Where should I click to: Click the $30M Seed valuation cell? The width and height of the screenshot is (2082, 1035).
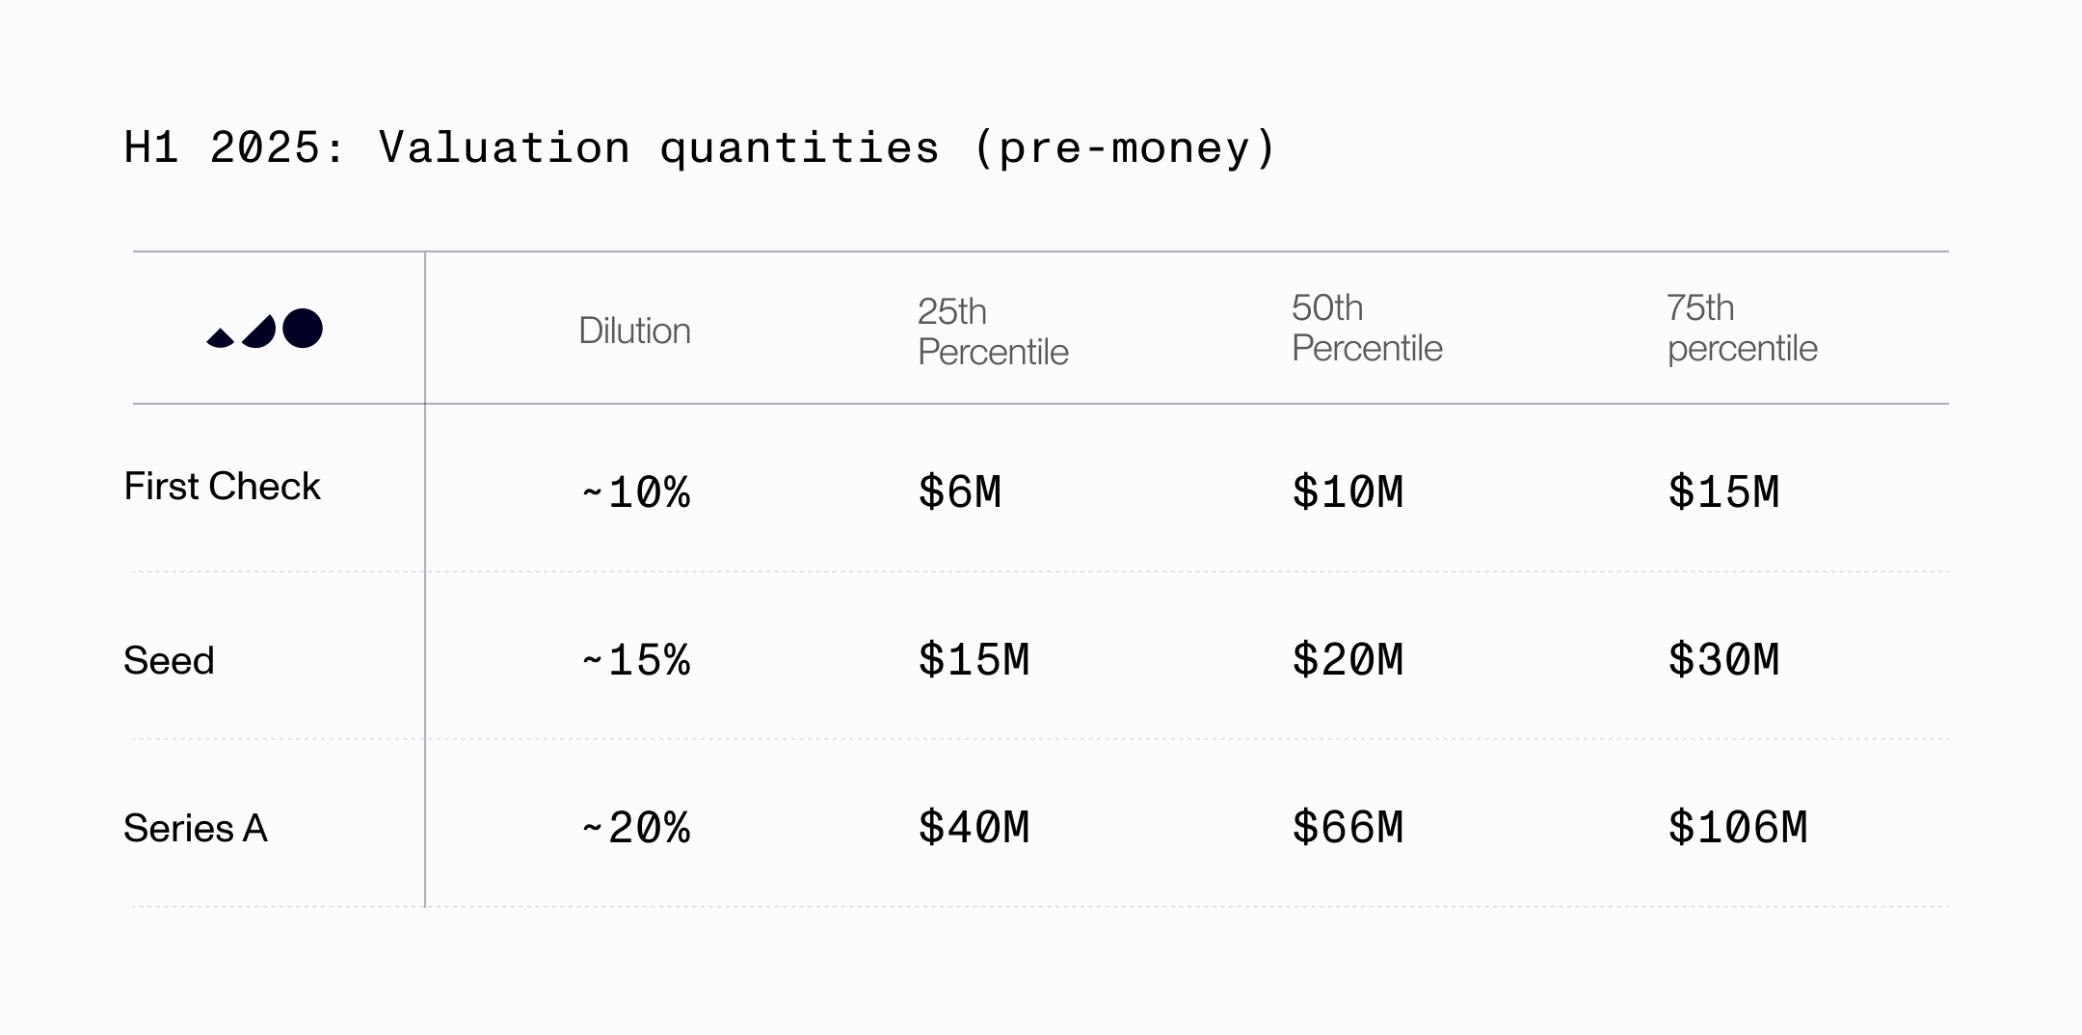(1723, 660)
